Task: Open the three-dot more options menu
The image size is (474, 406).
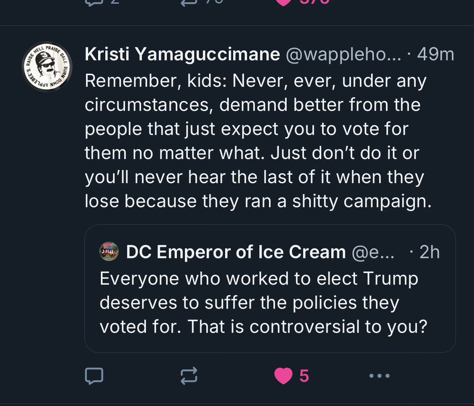Action: pos(379,376)
